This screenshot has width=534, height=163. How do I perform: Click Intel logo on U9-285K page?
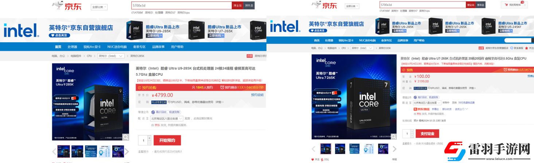coord(22,31)
